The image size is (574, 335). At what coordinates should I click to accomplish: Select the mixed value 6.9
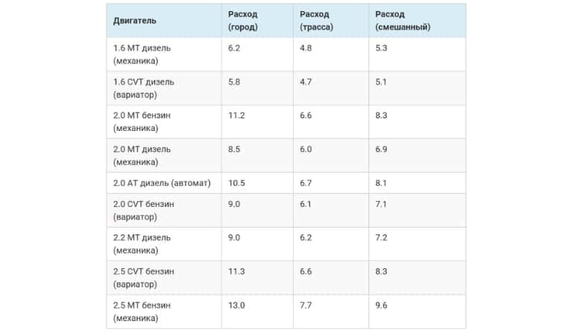click(x=381, y=149)
